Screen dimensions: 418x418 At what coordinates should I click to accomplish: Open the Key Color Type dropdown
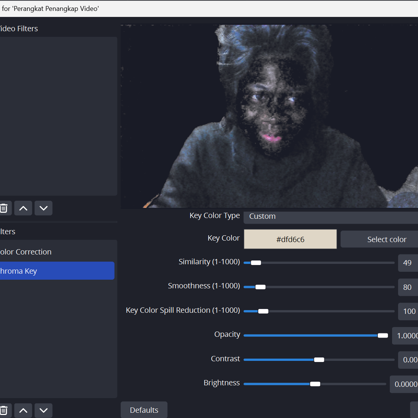click(330, 216)
